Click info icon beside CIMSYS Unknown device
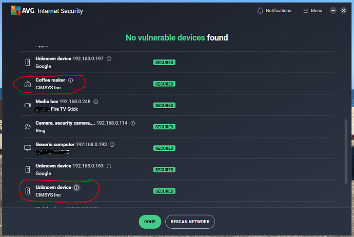The height and width of the screenshot is (237, 354). tap(76, 188)
